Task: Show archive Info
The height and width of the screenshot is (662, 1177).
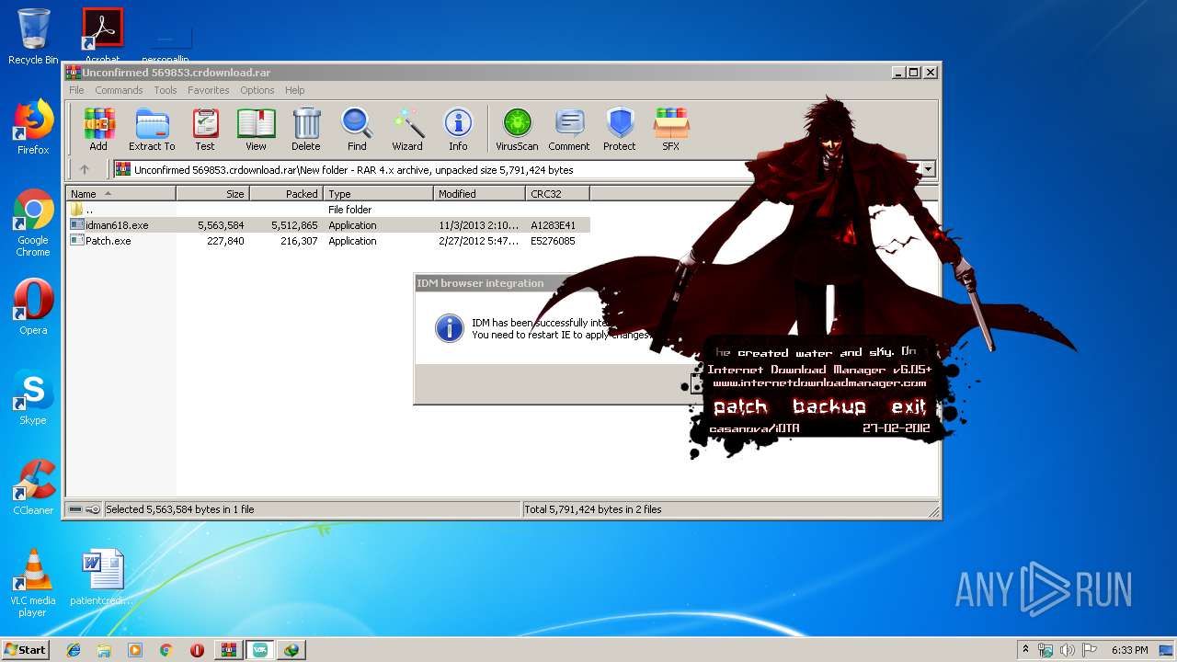Action: 458,130
